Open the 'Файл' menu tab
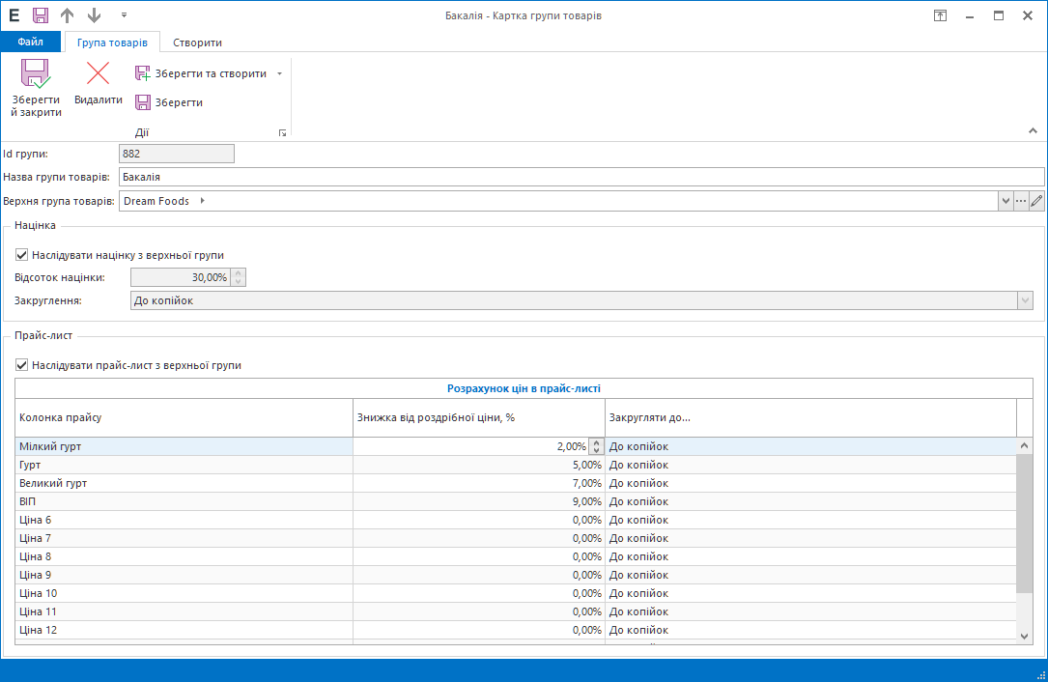The width and height of the screenshot is (1048, 682). [x=31, y=43]
